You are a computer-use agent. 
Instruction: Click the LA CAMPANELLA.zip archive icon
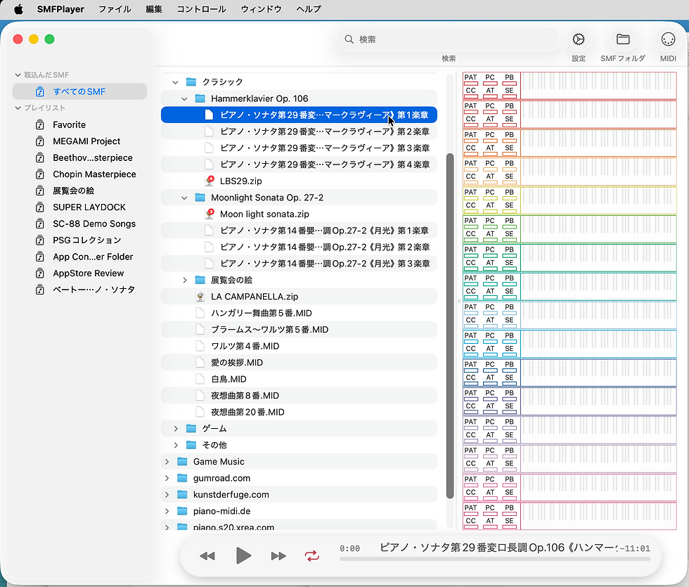point(200,297)
